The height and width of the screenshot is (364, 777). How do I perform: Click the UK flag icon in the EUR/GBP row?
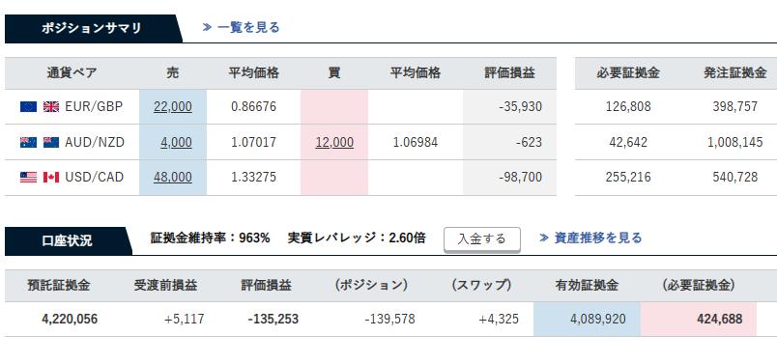[51, 106]
